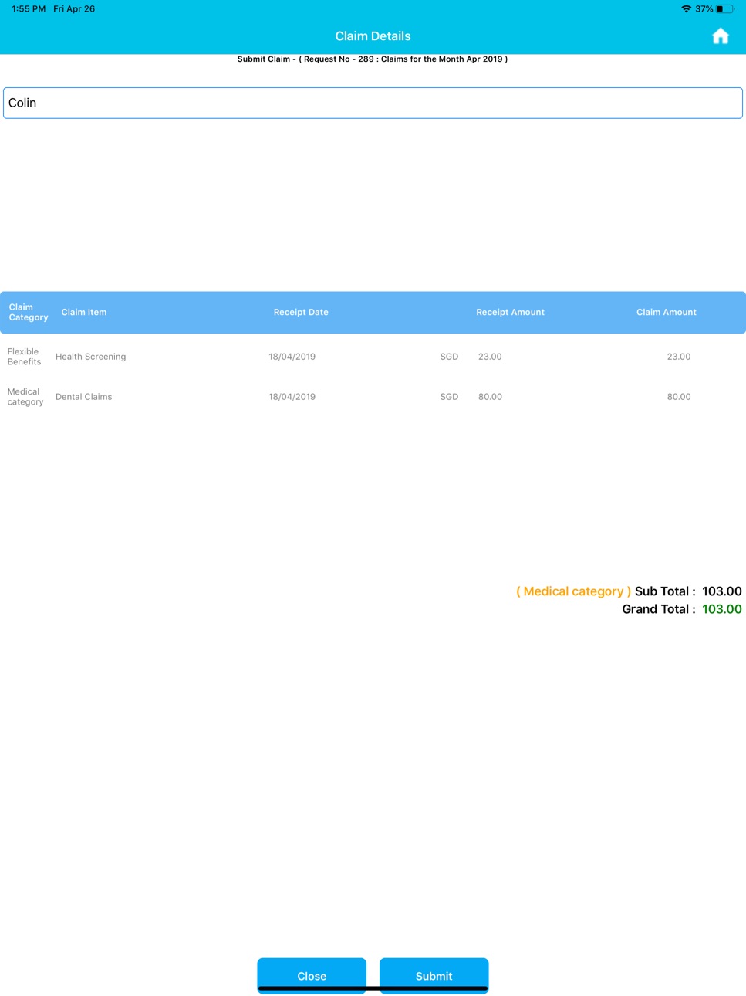746x996 pixels.
Task: Select the Submit Claim request subtitle
Action: 373,59
